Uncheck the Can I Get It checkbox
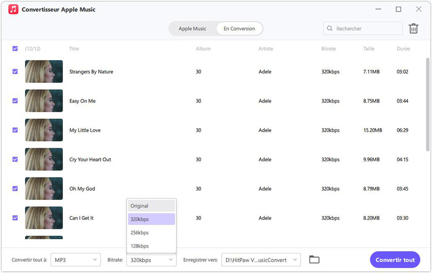Image resolution: width=432 pixels, height=273 pixels. point(15,218)
